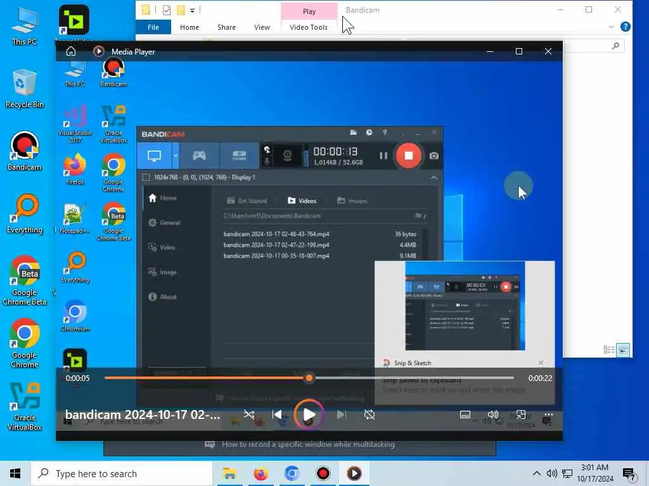The image size is (649, 486).
Task: Open Media Player more options menu
Action: [x=548, y=414]
